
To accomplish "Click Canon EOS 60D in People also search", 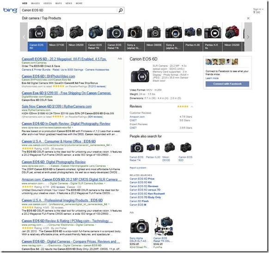I will pos(185,152).
